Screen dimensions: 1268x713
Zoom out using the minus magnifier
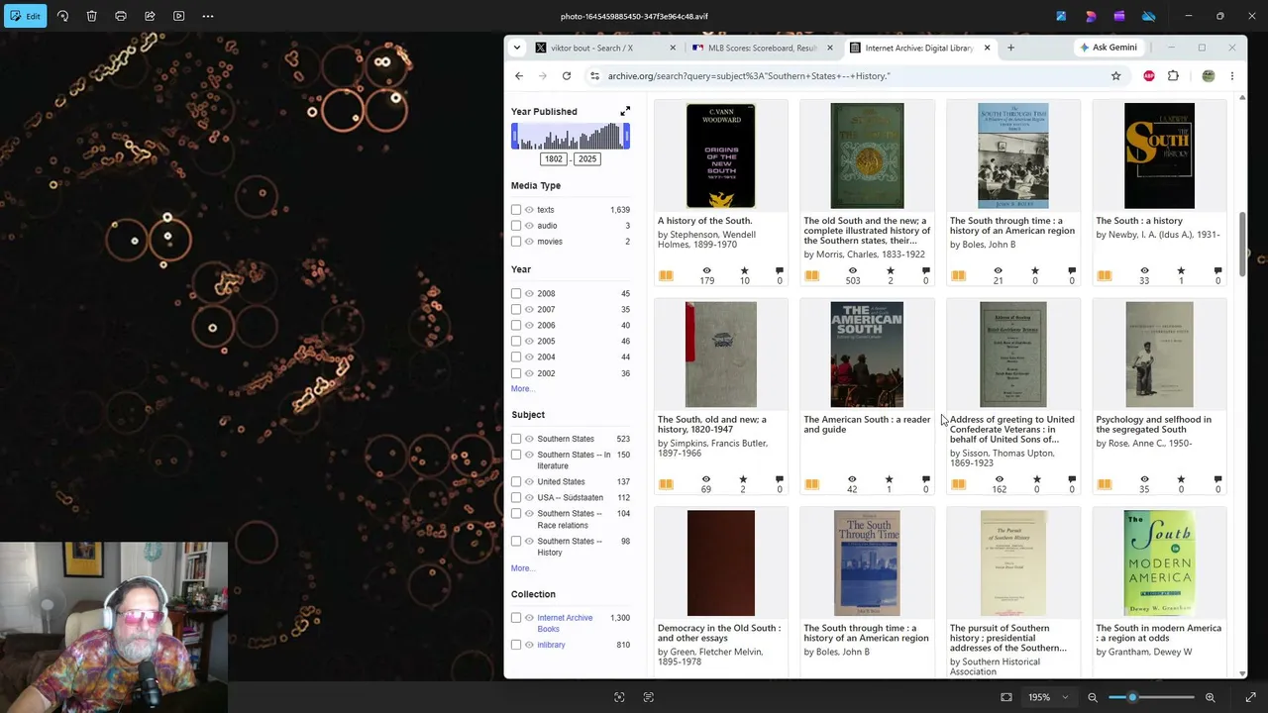(1093, 697)
